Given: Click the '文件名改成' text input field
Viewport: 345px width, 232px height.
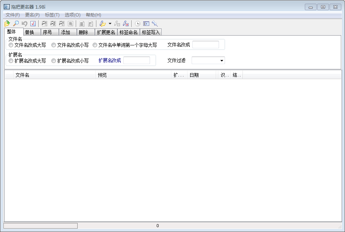Looking at the screenshot, I should pyautogui.click(x=205, y=45).
